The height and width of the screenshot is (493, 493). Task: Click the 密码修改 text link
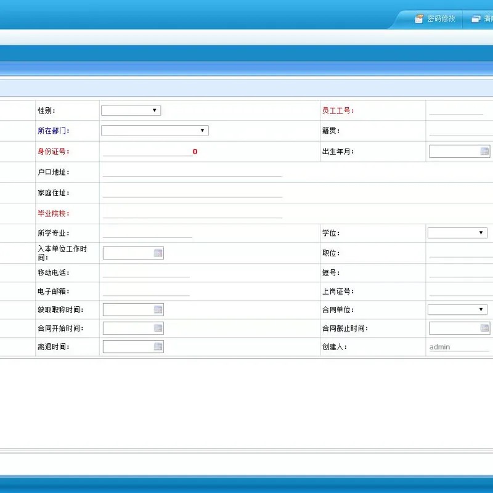(x=441, y=19)
